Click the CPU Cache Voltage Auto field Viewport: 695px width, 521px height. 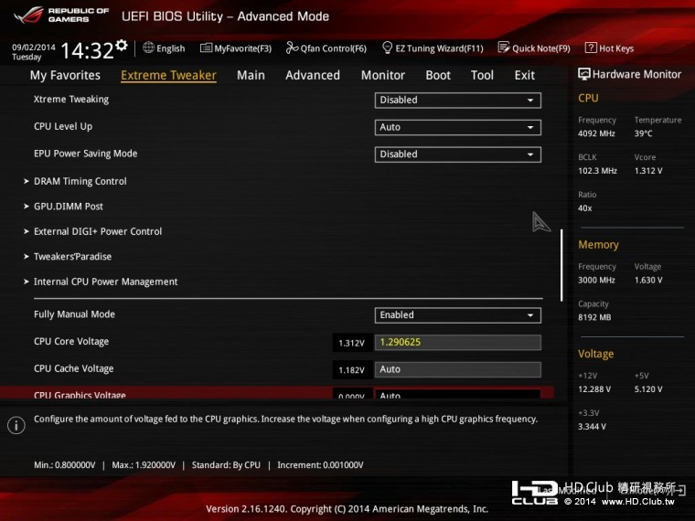457,369
